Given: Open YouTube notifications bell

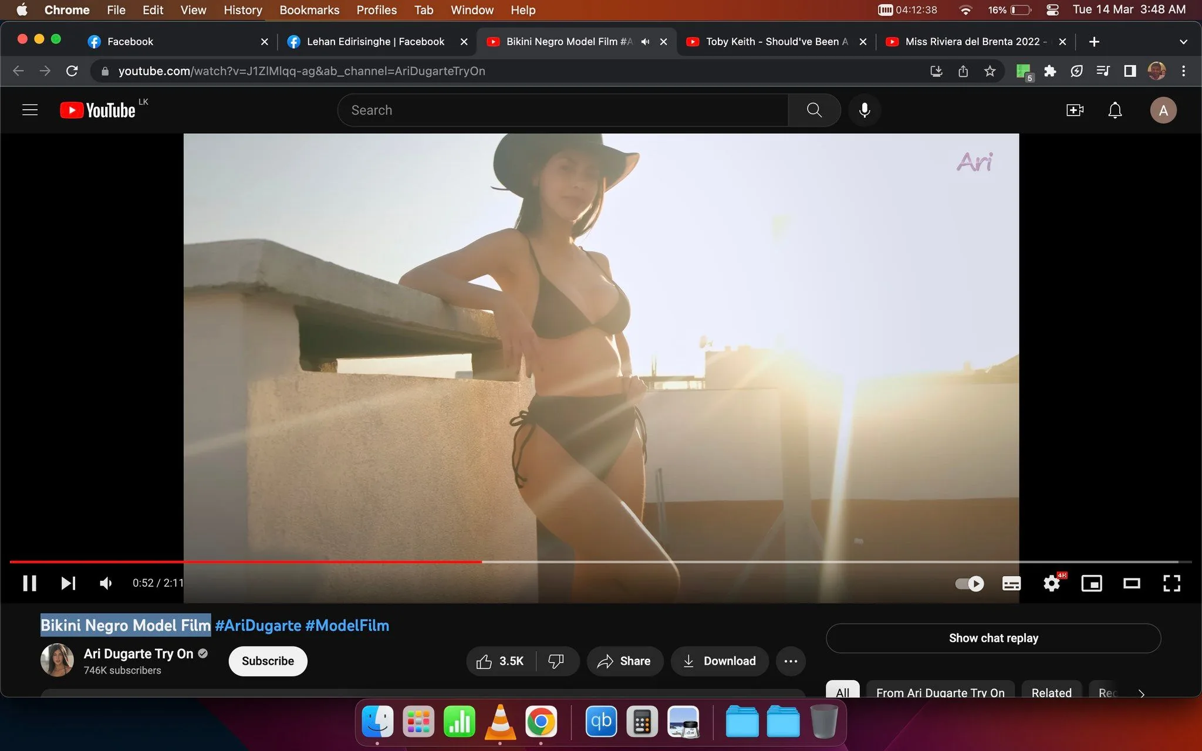Looking at the screenshot, I should click(1115, 110).
